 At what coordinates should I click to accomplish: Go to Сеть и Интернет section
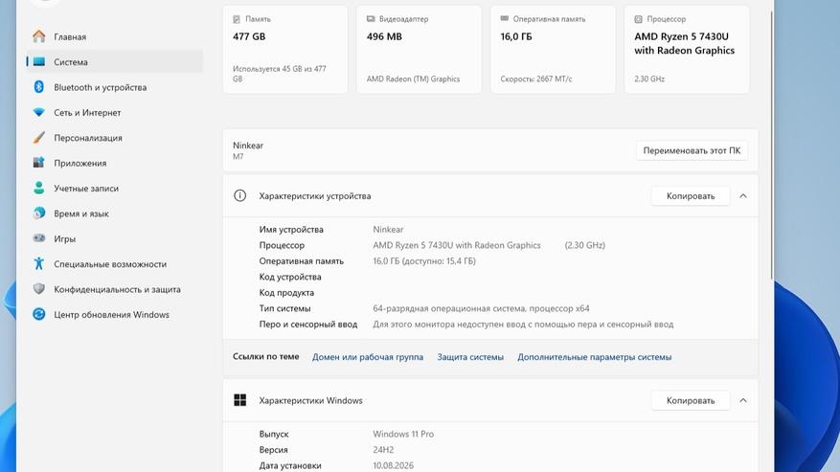[114, 113]
